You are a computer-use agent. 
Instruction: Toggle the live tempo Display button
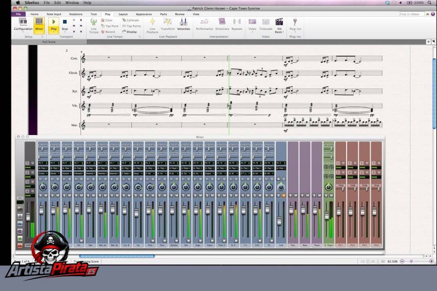(x=129, y=32)
